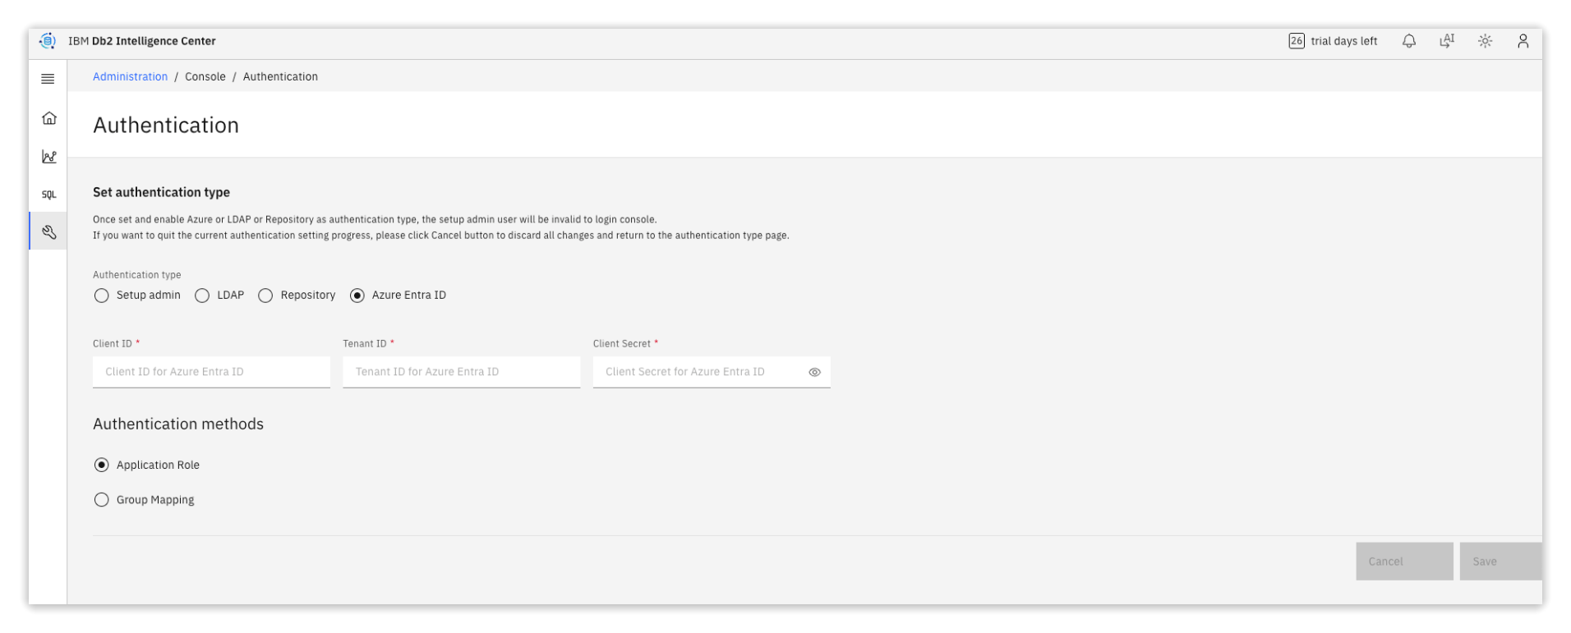Open the monitoring chart icon in the sidebar

[x=48, y=156]
